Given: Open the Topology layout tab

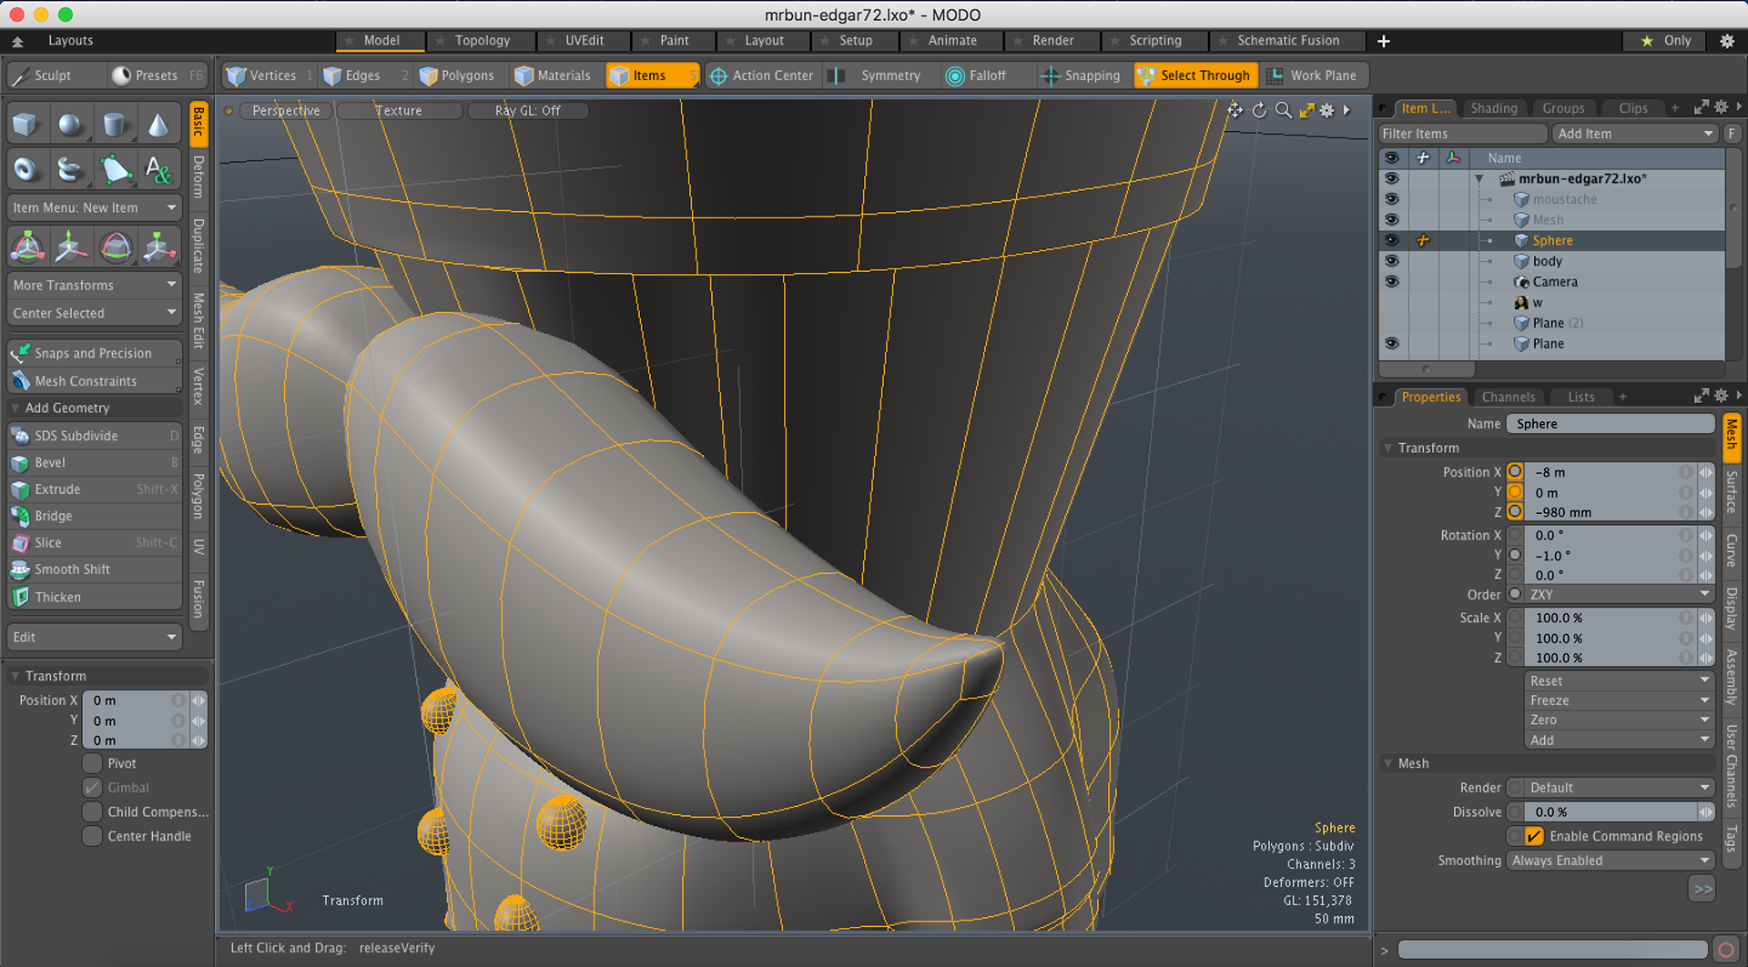Looking at the screenshot, I should click(x=483, y=41).
